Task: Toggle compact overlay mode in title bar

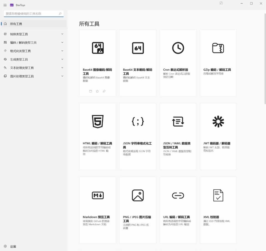Action: (x=221, y=3)
